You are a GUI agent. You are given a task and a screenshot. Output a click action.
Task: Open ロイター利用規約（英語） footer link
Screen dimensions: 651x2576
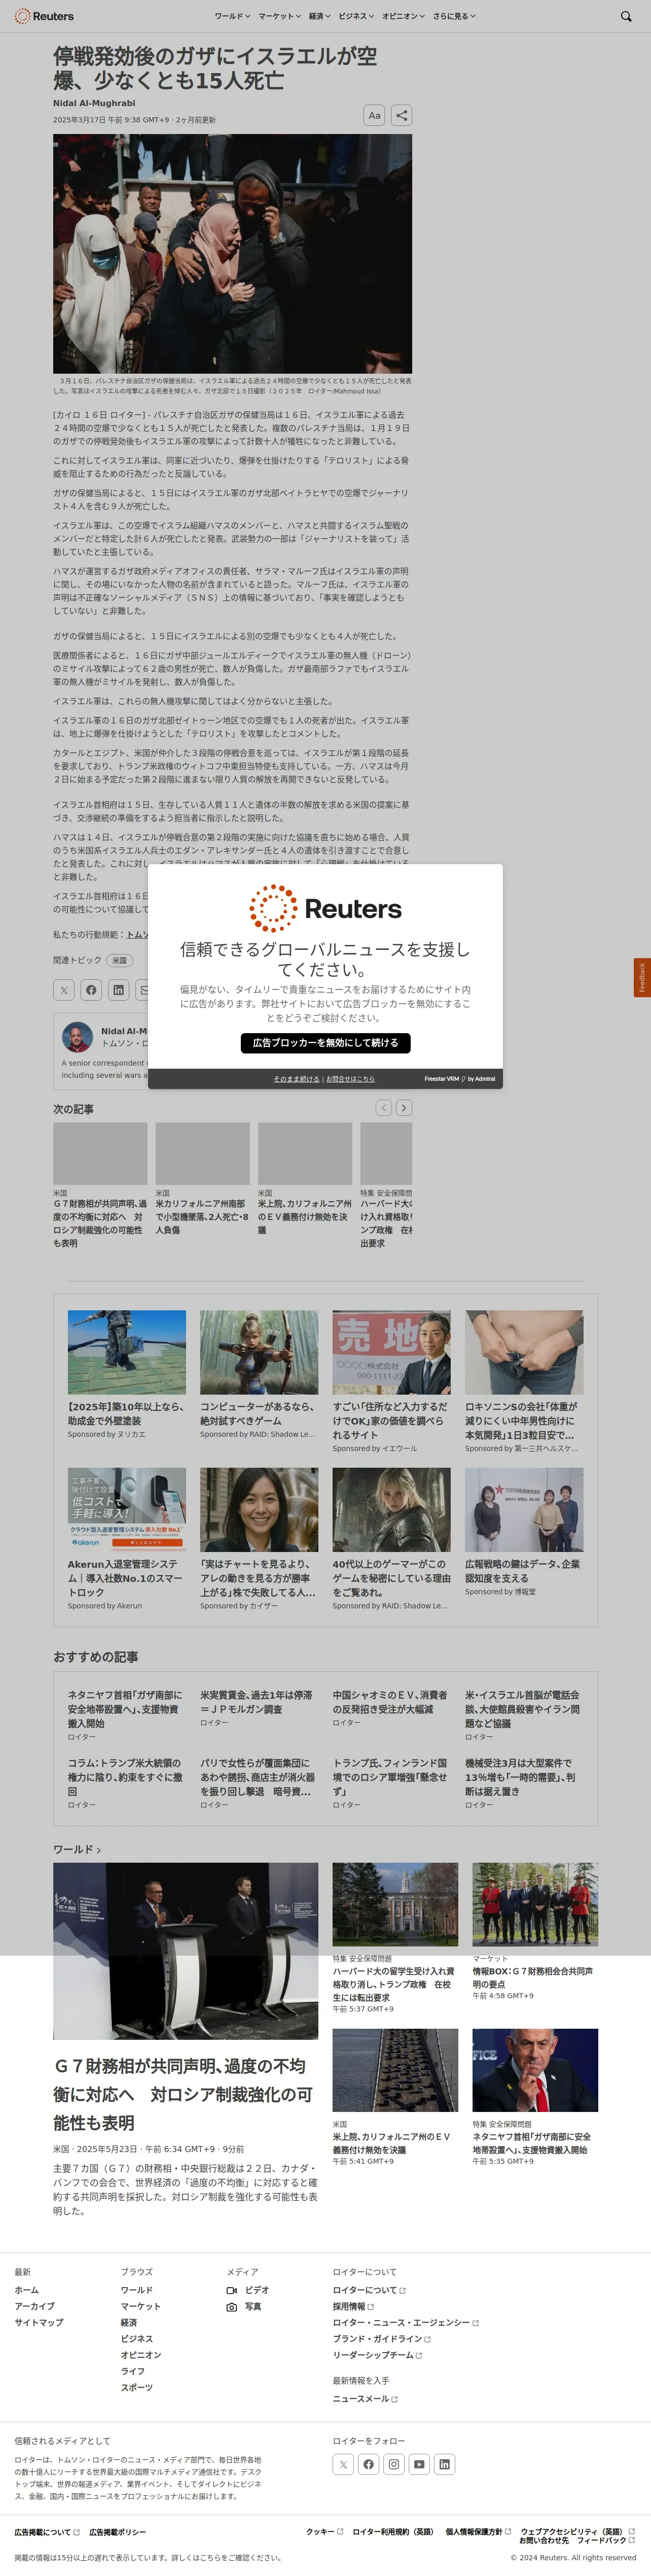pyautogui.click(x=393, y=2531)
